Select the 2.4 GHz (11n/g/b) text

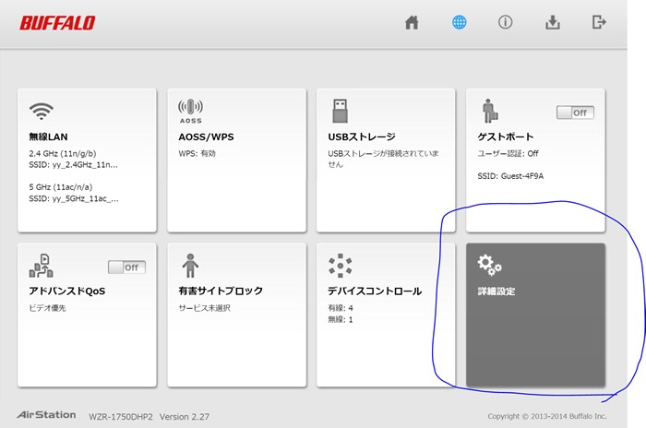pos(63,154)
